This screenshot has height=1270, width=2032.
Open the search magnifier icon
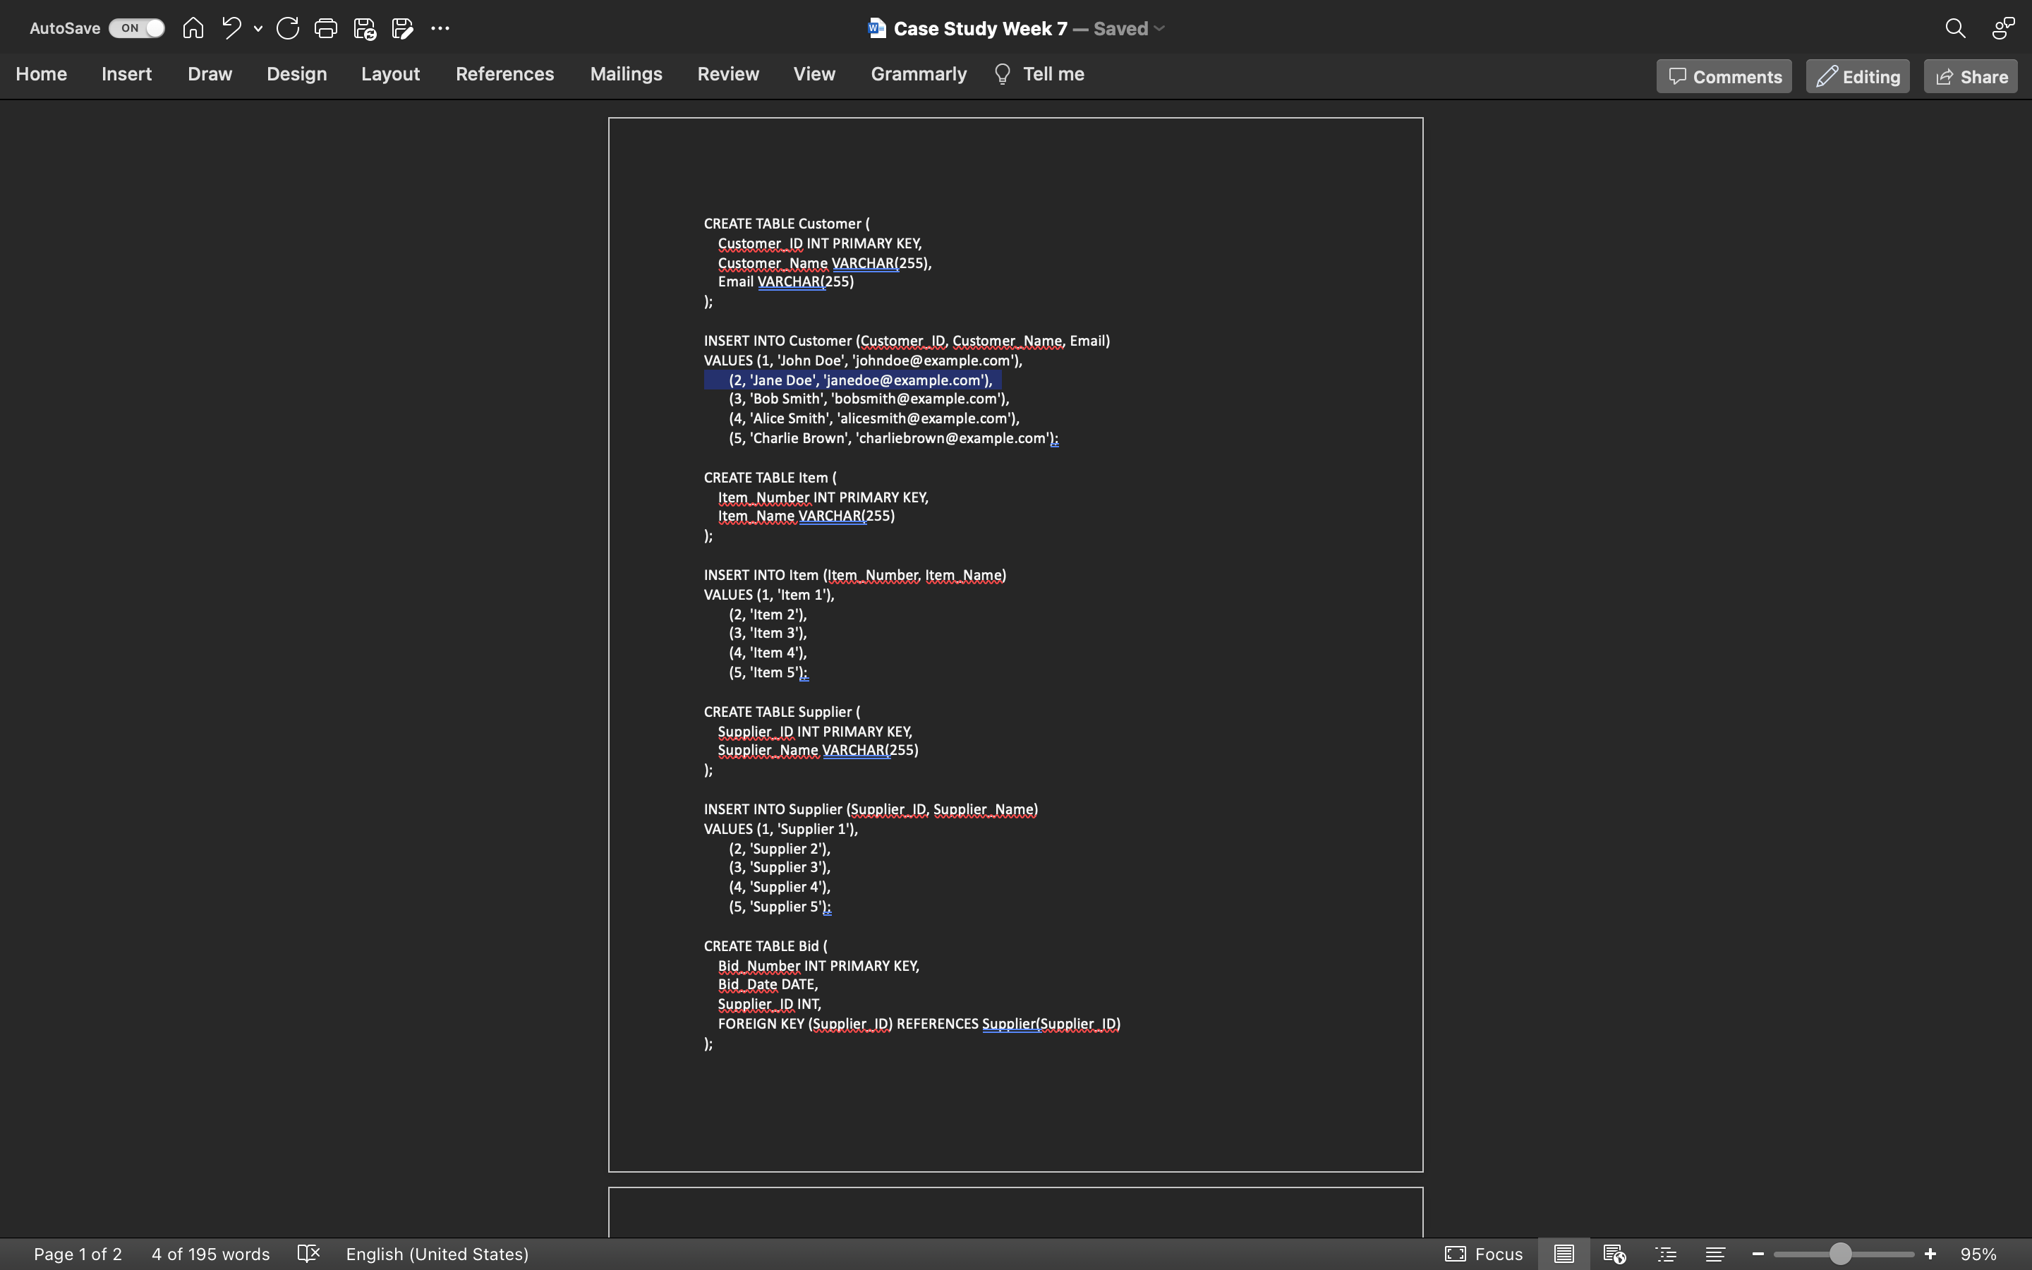[x=1955, y=28]
